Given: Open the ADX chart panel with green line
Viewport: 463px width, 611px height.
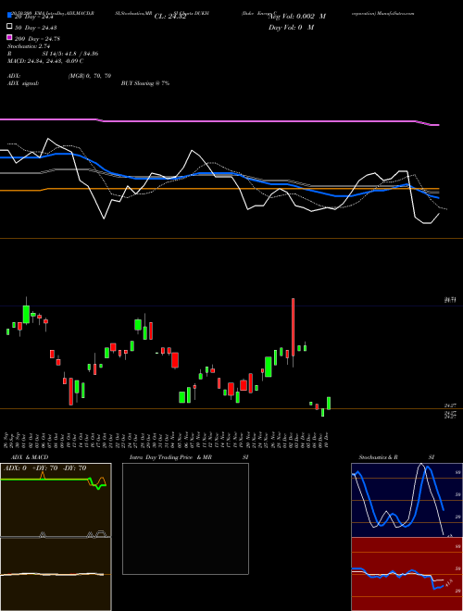Looking at the screenshot, I should coord(56,500).
